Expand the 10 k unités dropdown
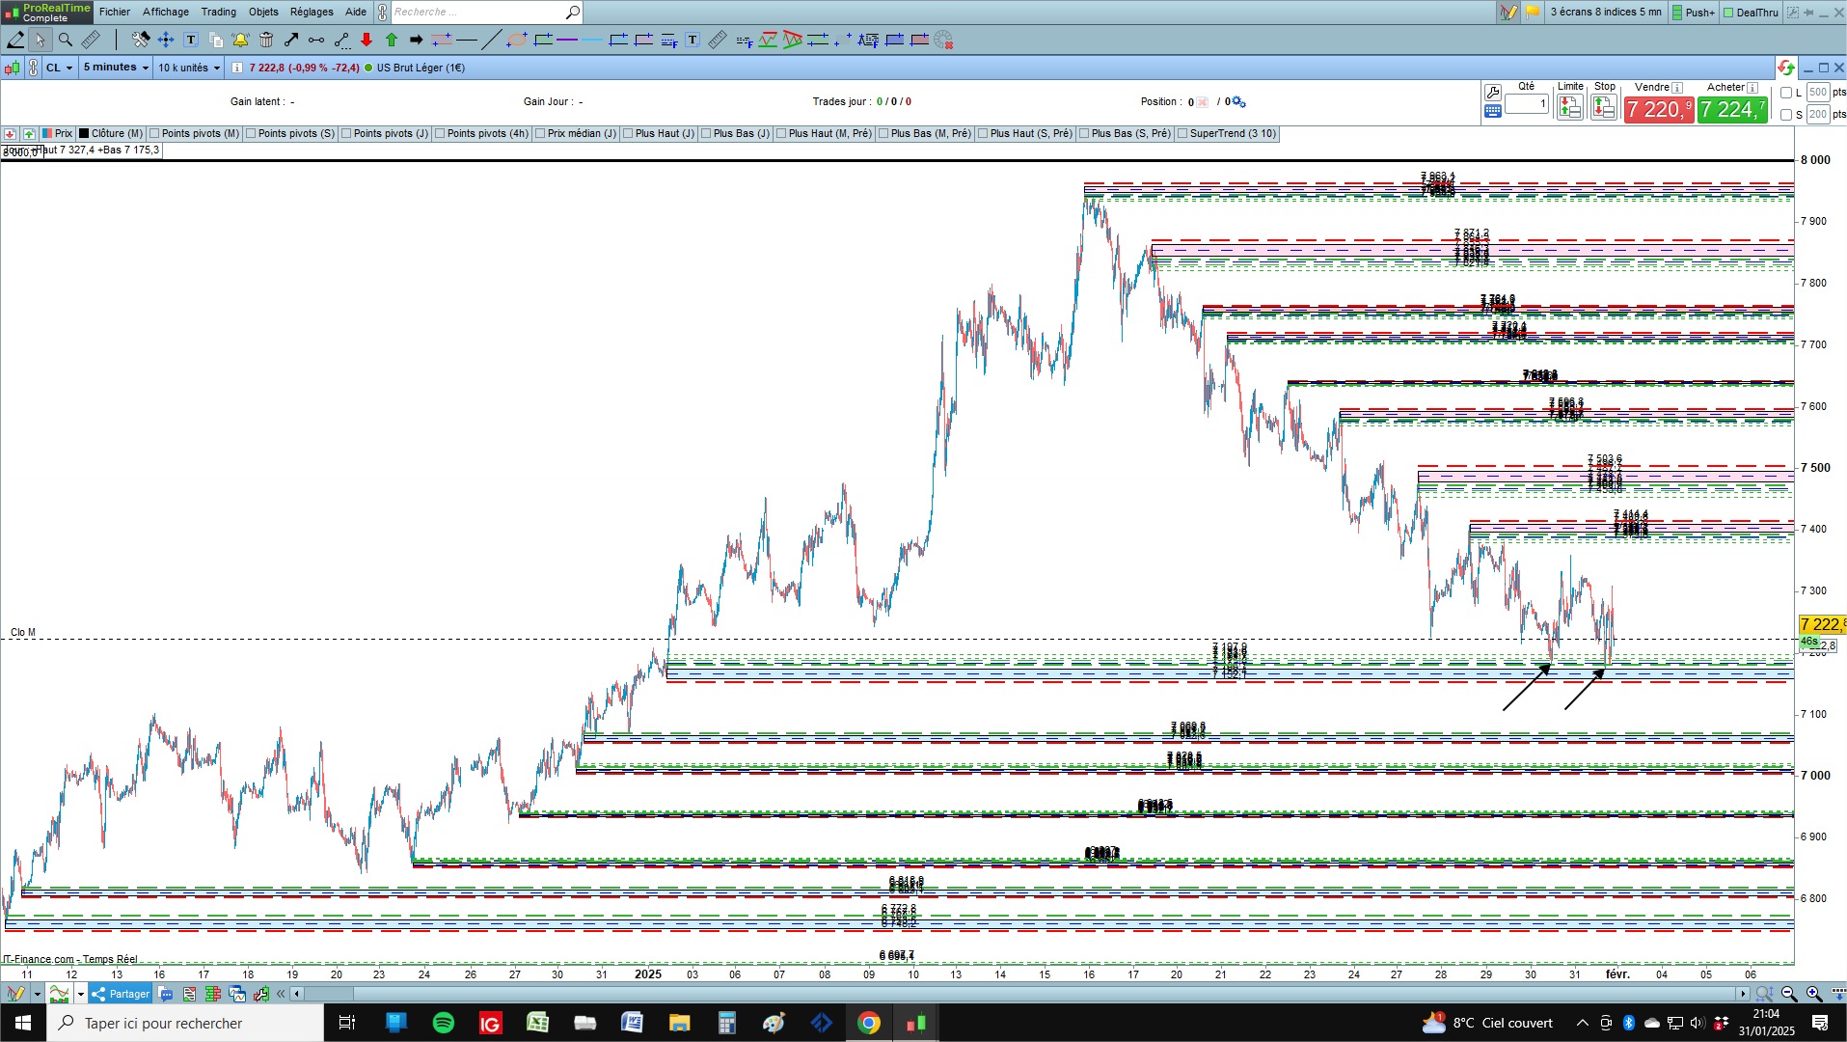 [x=189, y=68]
